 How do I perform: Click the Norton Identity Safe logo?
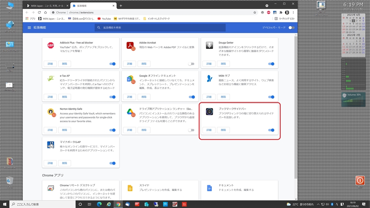(51, 112)
